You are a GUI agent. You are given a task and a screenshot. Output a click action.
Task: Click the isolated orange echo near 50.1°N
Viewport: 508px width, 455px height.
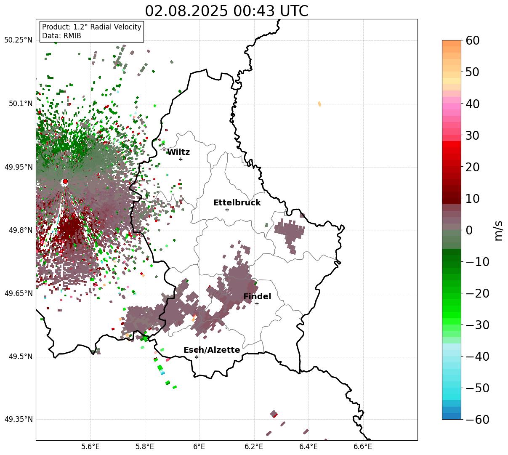pos(319,104)
